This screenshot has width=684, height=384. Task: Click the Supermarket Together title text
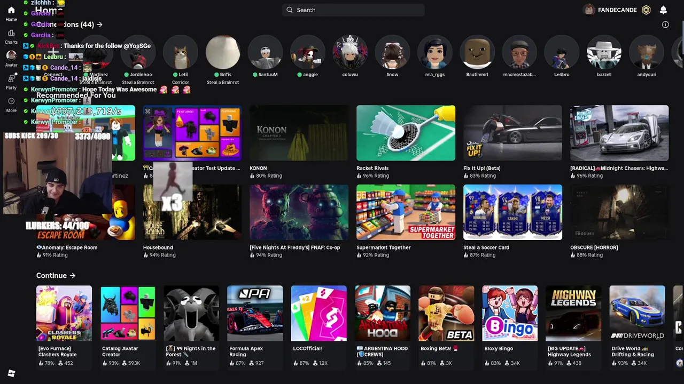coord(384,247)
